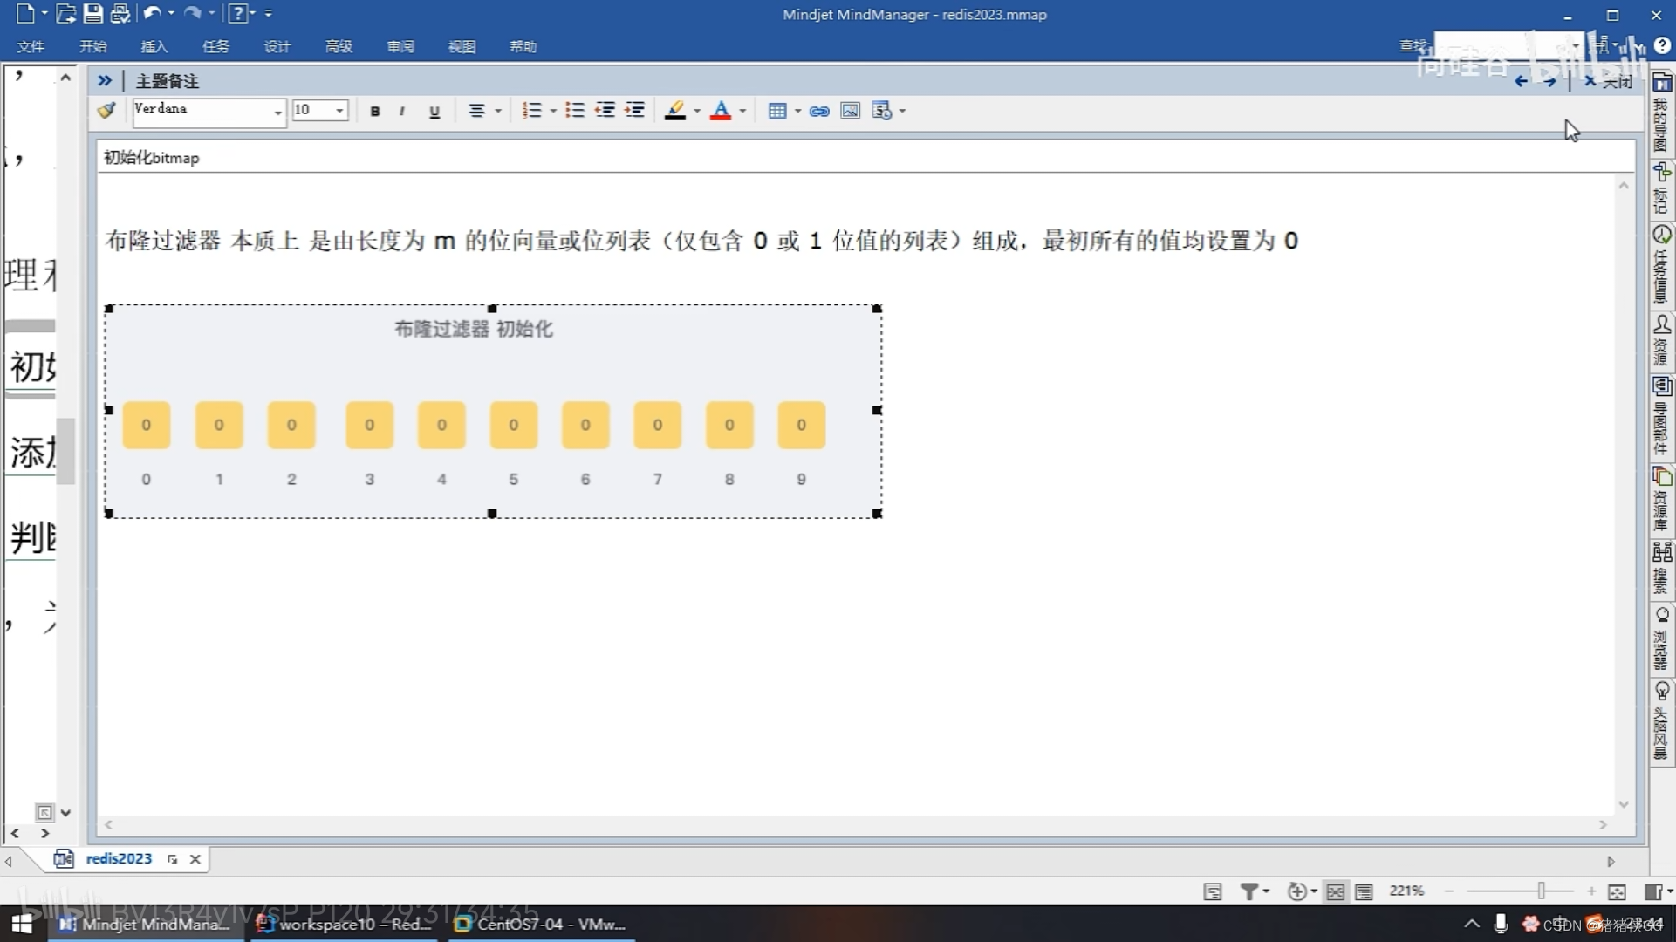The image size is (1676, 942).
Task: Switch to outline view in status bar
Action: pos(1364,891)
